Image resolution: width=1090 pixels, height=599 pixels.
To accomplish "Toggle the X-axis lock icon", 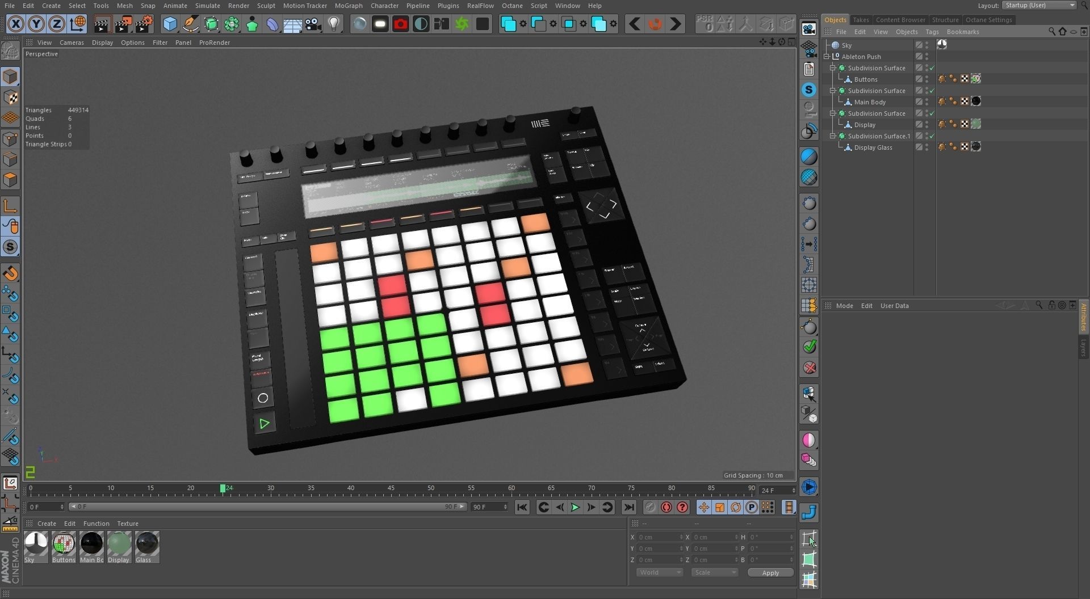I will pos(16,24).
